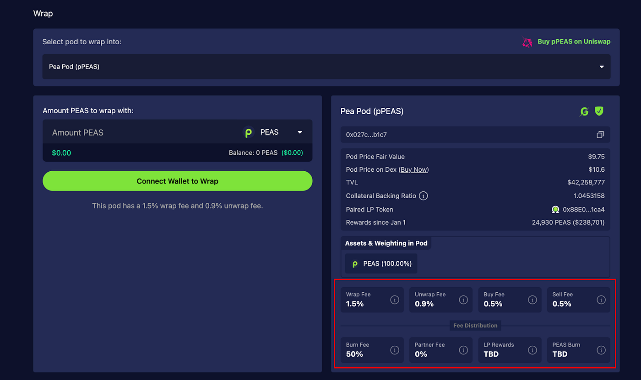Click the Fee Distribution label

click(x=475, y=326)
